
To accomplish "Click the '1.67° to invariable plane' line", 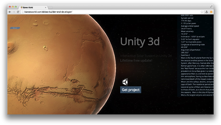I will point(191,42).
